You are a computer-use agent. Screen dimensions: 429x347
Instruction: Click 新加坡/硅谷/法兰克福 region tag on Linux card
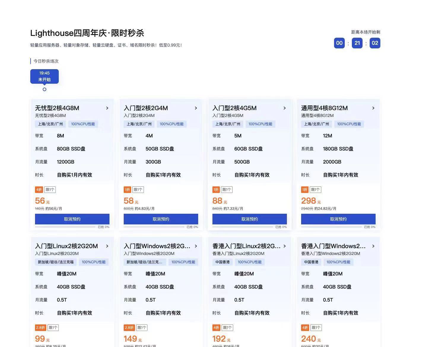(x=56, y=262)
